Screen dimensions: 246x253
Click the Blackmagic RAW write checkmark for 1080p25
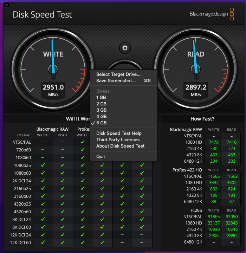point(43,165)
